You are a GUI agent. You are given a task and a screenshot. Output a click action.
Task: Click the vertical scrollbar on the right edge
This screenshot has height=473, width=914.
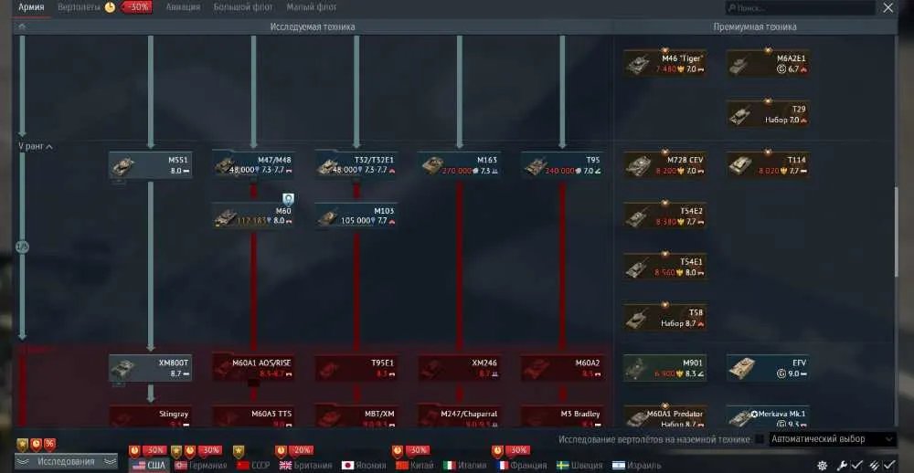click(898, 232)
